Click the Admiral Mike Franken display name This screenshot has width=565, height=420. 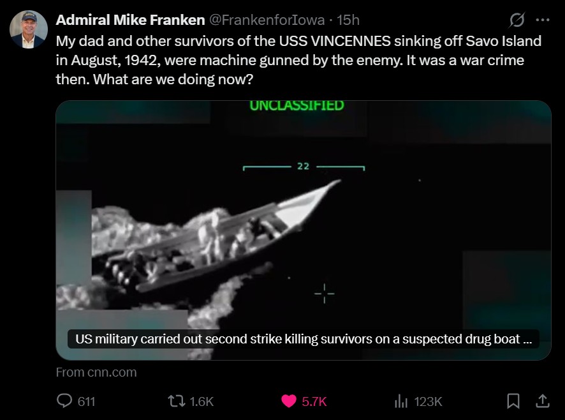[x=130, y=20]
